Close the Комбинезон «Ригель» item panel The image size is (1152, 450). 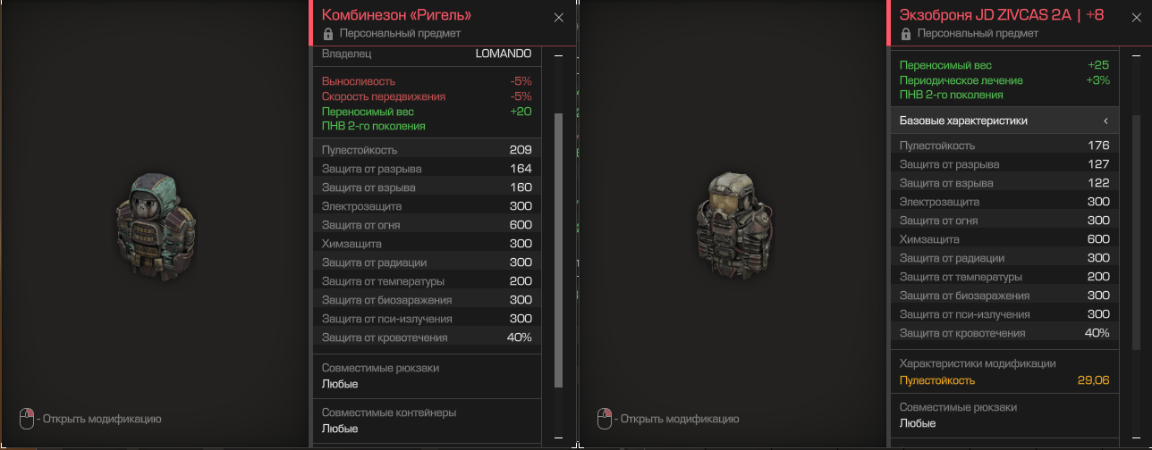point(559,17)
